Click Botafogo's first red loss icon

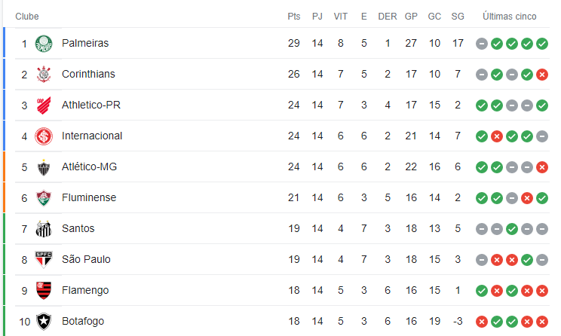coord(482,322)
